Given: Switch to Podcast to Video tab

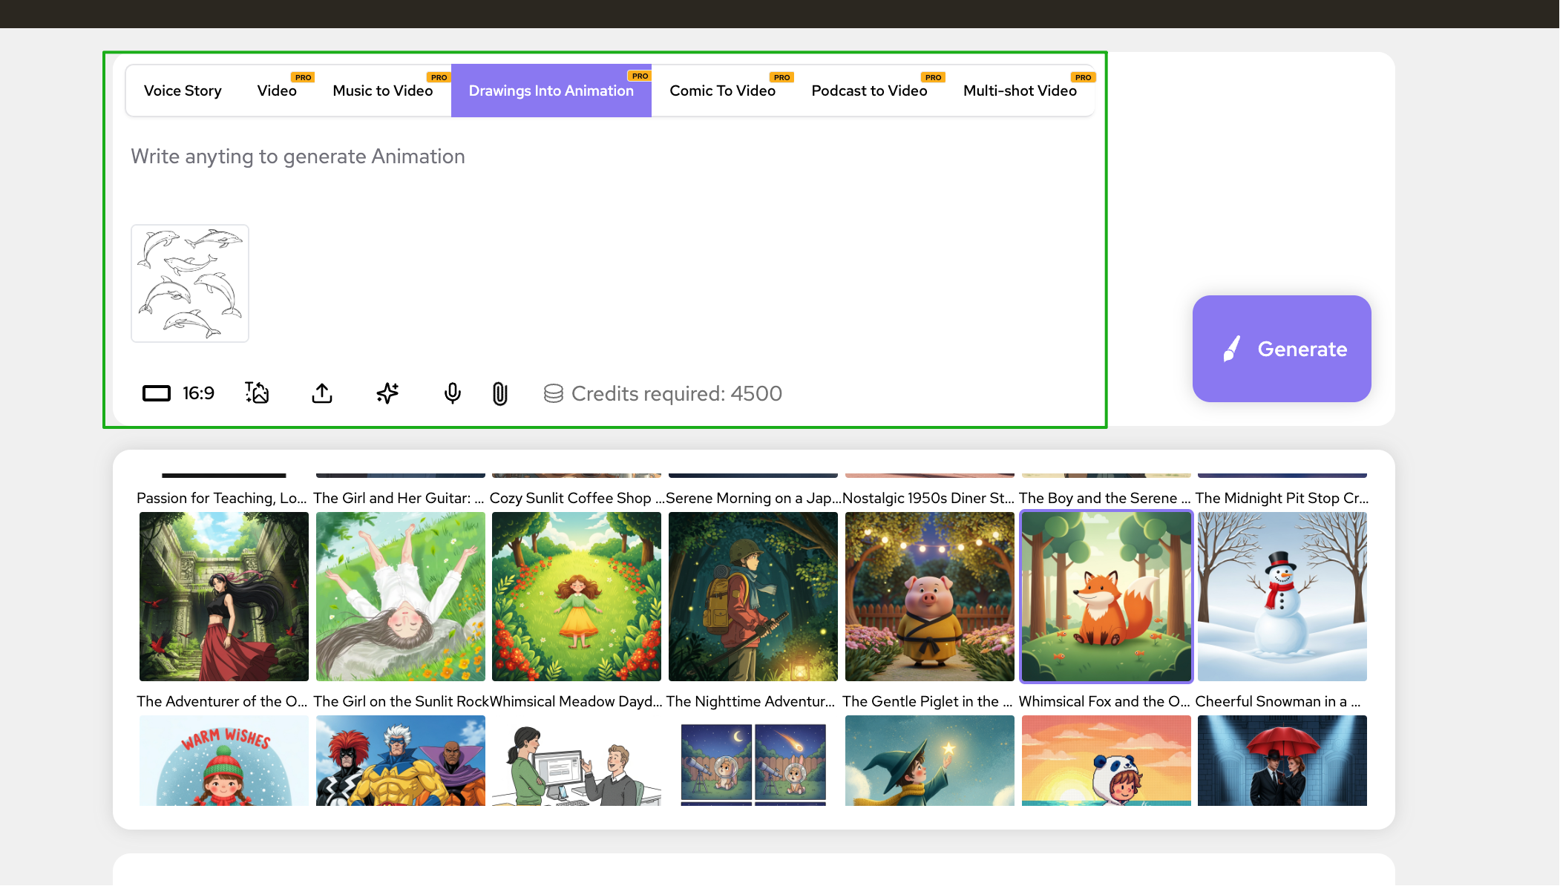Looking at the screenshot, I should [x=869, y=91].
